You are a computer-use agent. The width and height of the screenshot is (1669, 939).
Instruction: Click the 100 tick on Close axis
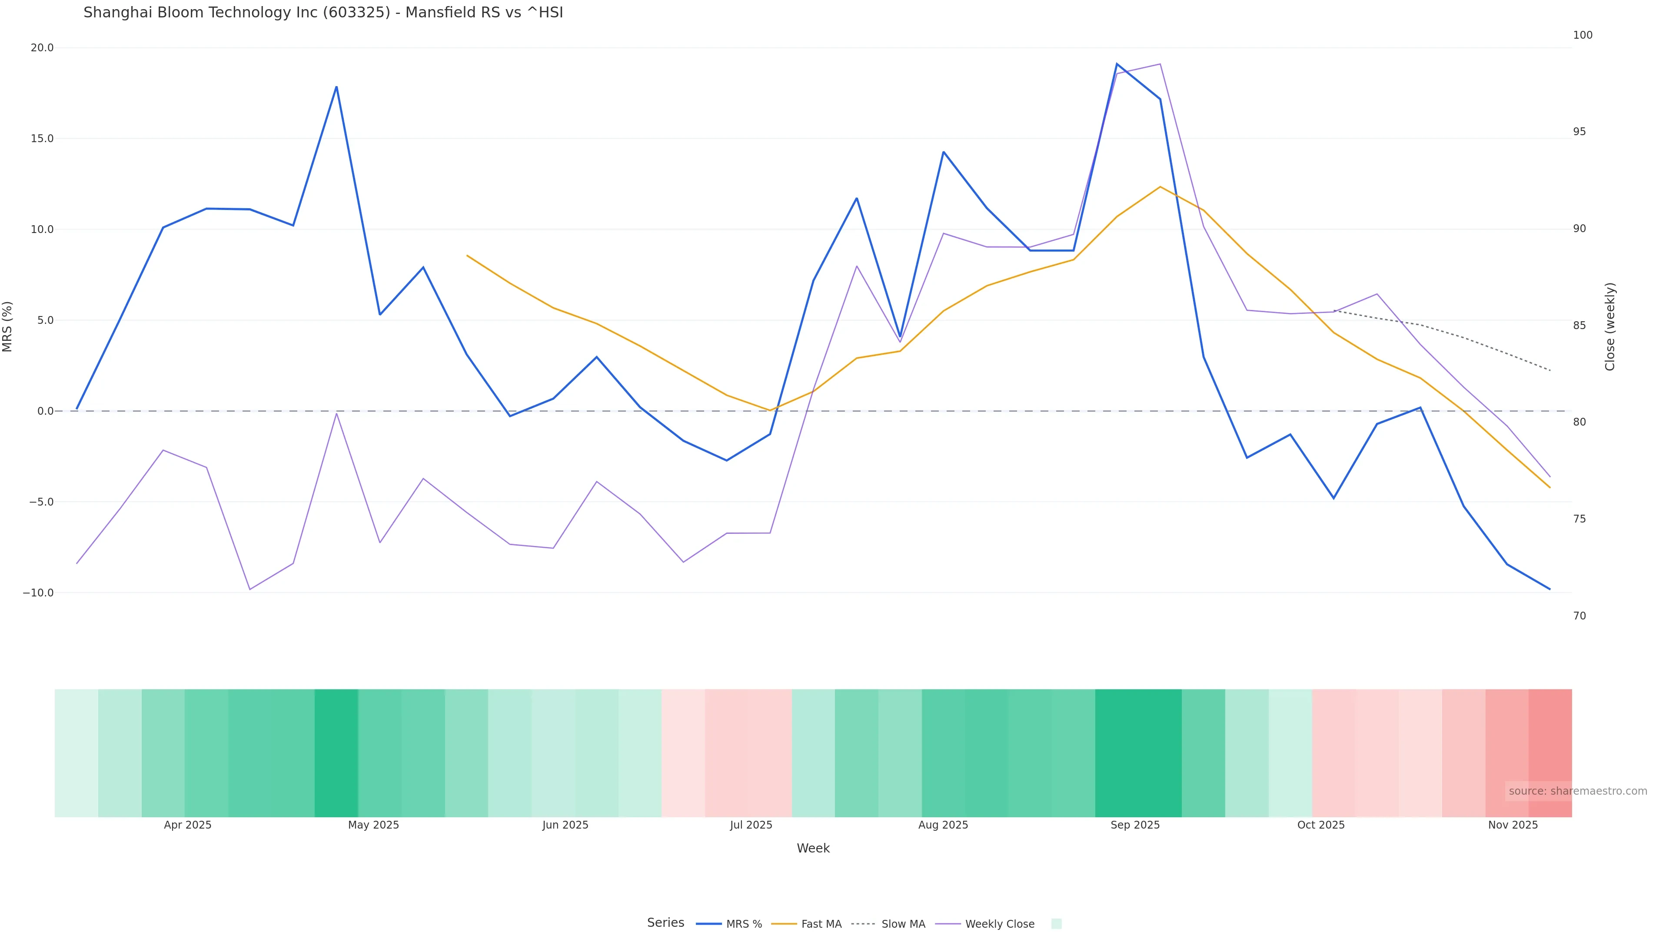1582,35
